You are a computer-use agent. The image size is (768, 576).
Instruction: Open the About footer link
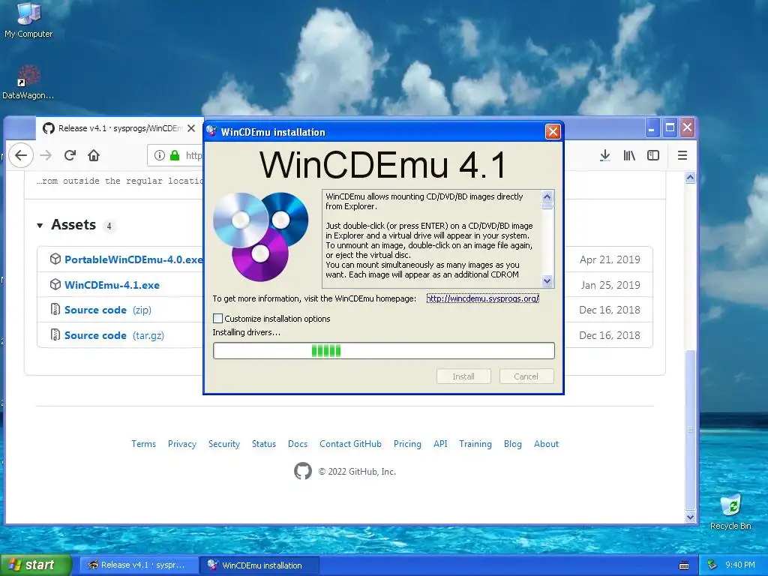tap(546, 444)
